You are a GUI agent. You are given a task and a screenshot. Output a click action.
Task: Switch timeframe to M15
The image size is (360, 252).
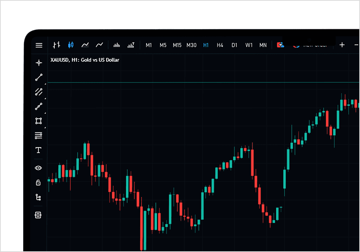177,45
